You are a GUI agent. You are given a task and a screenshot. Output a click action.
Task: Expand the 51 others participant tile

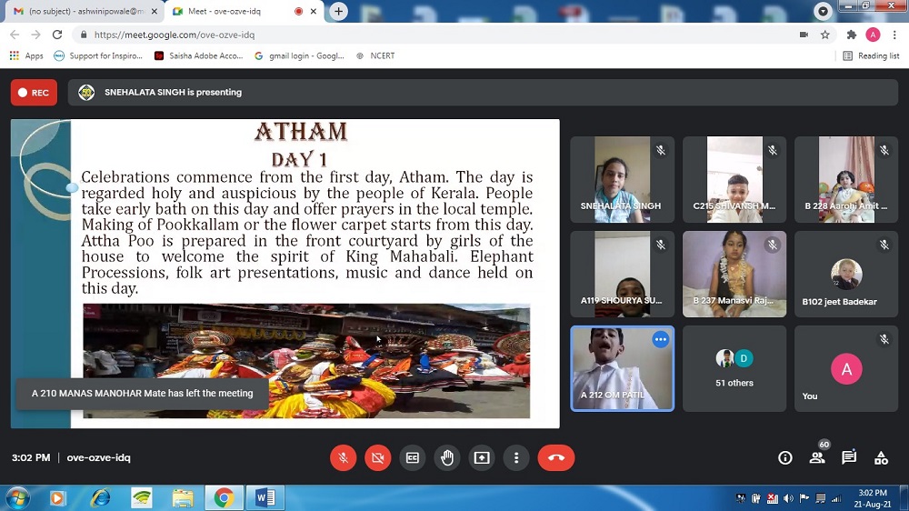(x=734, y=367)
